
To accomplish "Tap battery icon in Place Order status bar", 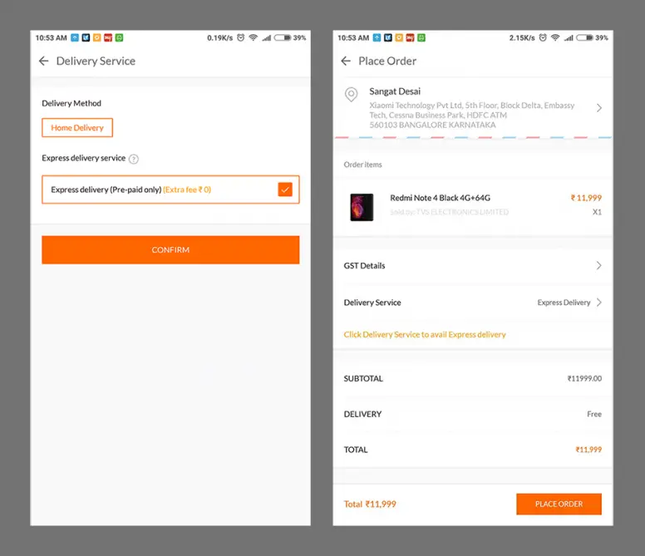I will [x=584, y=38].
